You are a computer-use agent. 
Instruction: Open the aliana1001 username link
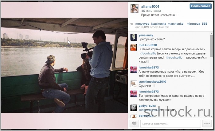pyautogui.click(x=150, y=6)
